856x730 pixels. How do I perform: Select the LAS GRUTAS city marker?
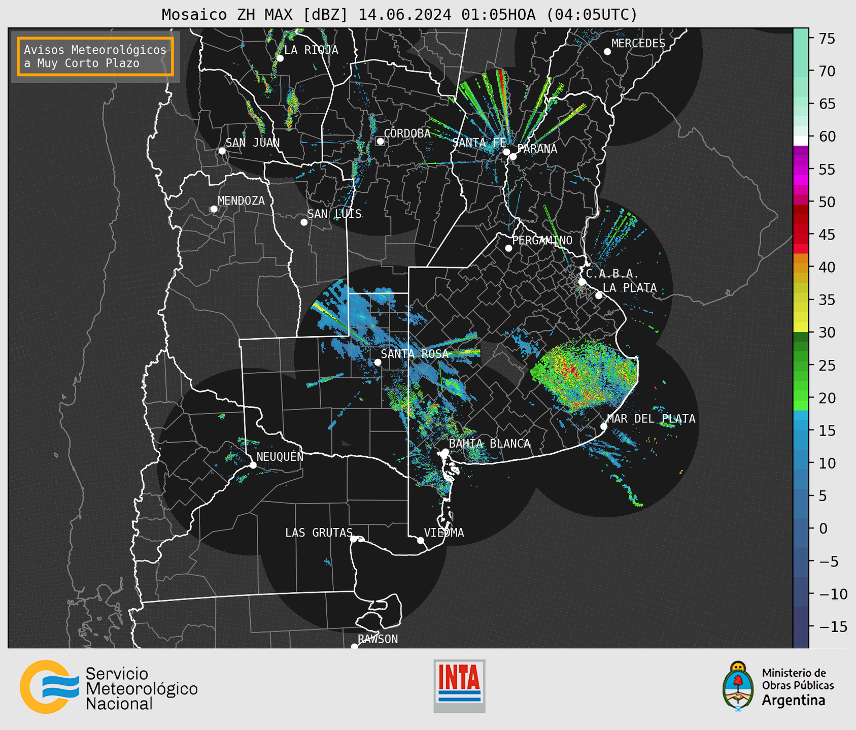(354, 539)
